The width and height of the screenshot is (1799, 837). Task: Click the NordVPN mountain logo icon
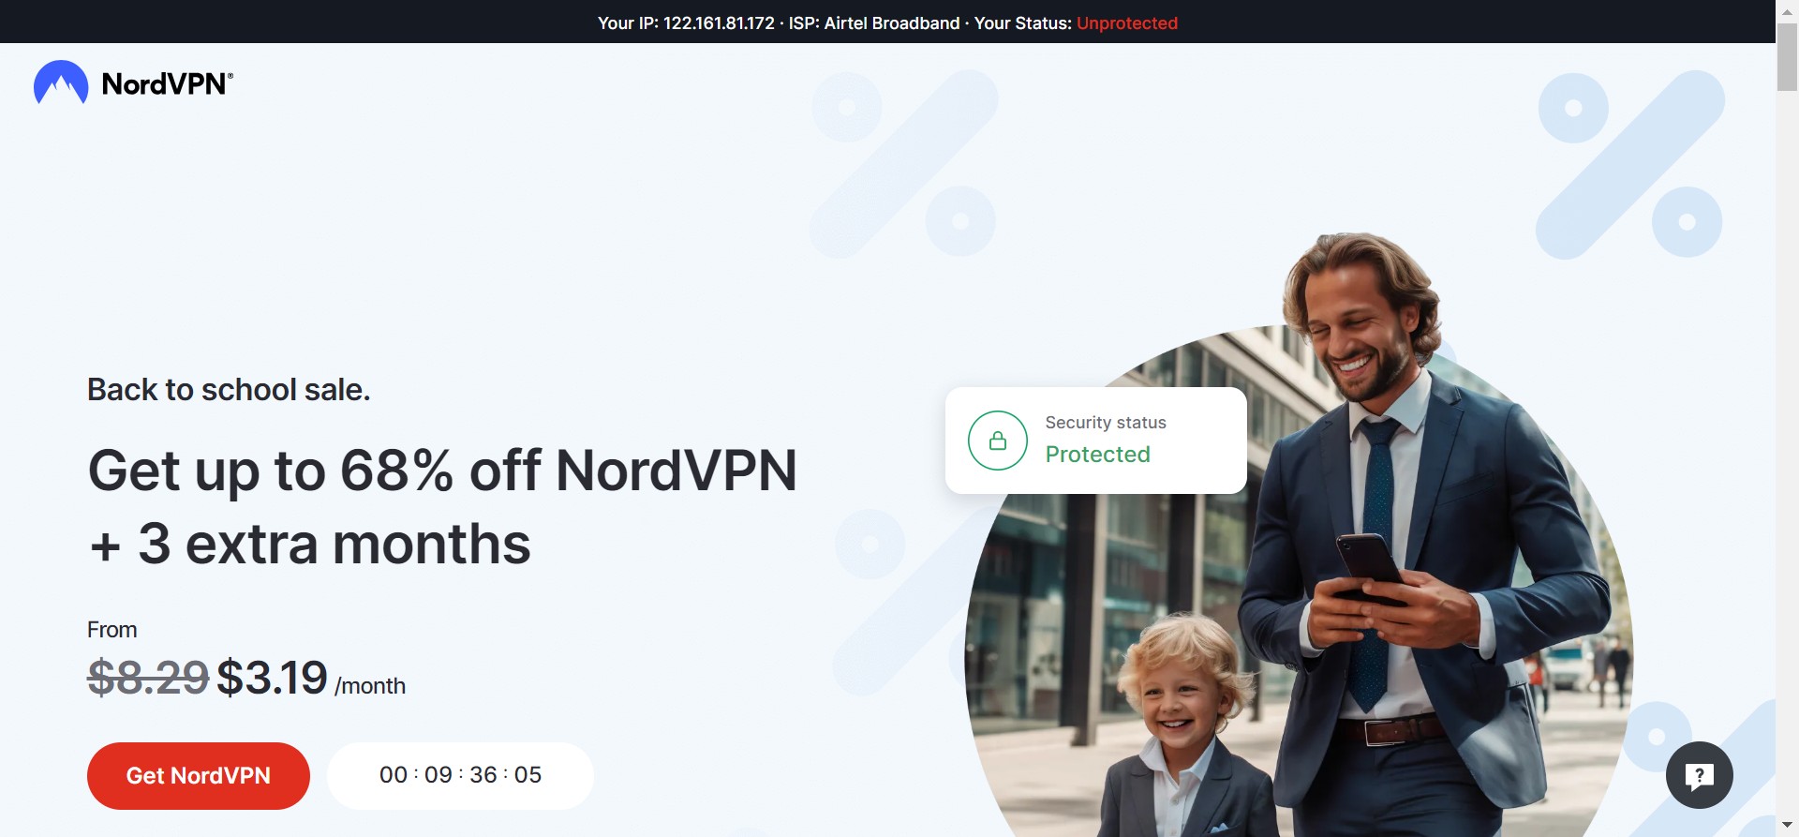click(61, 82)
